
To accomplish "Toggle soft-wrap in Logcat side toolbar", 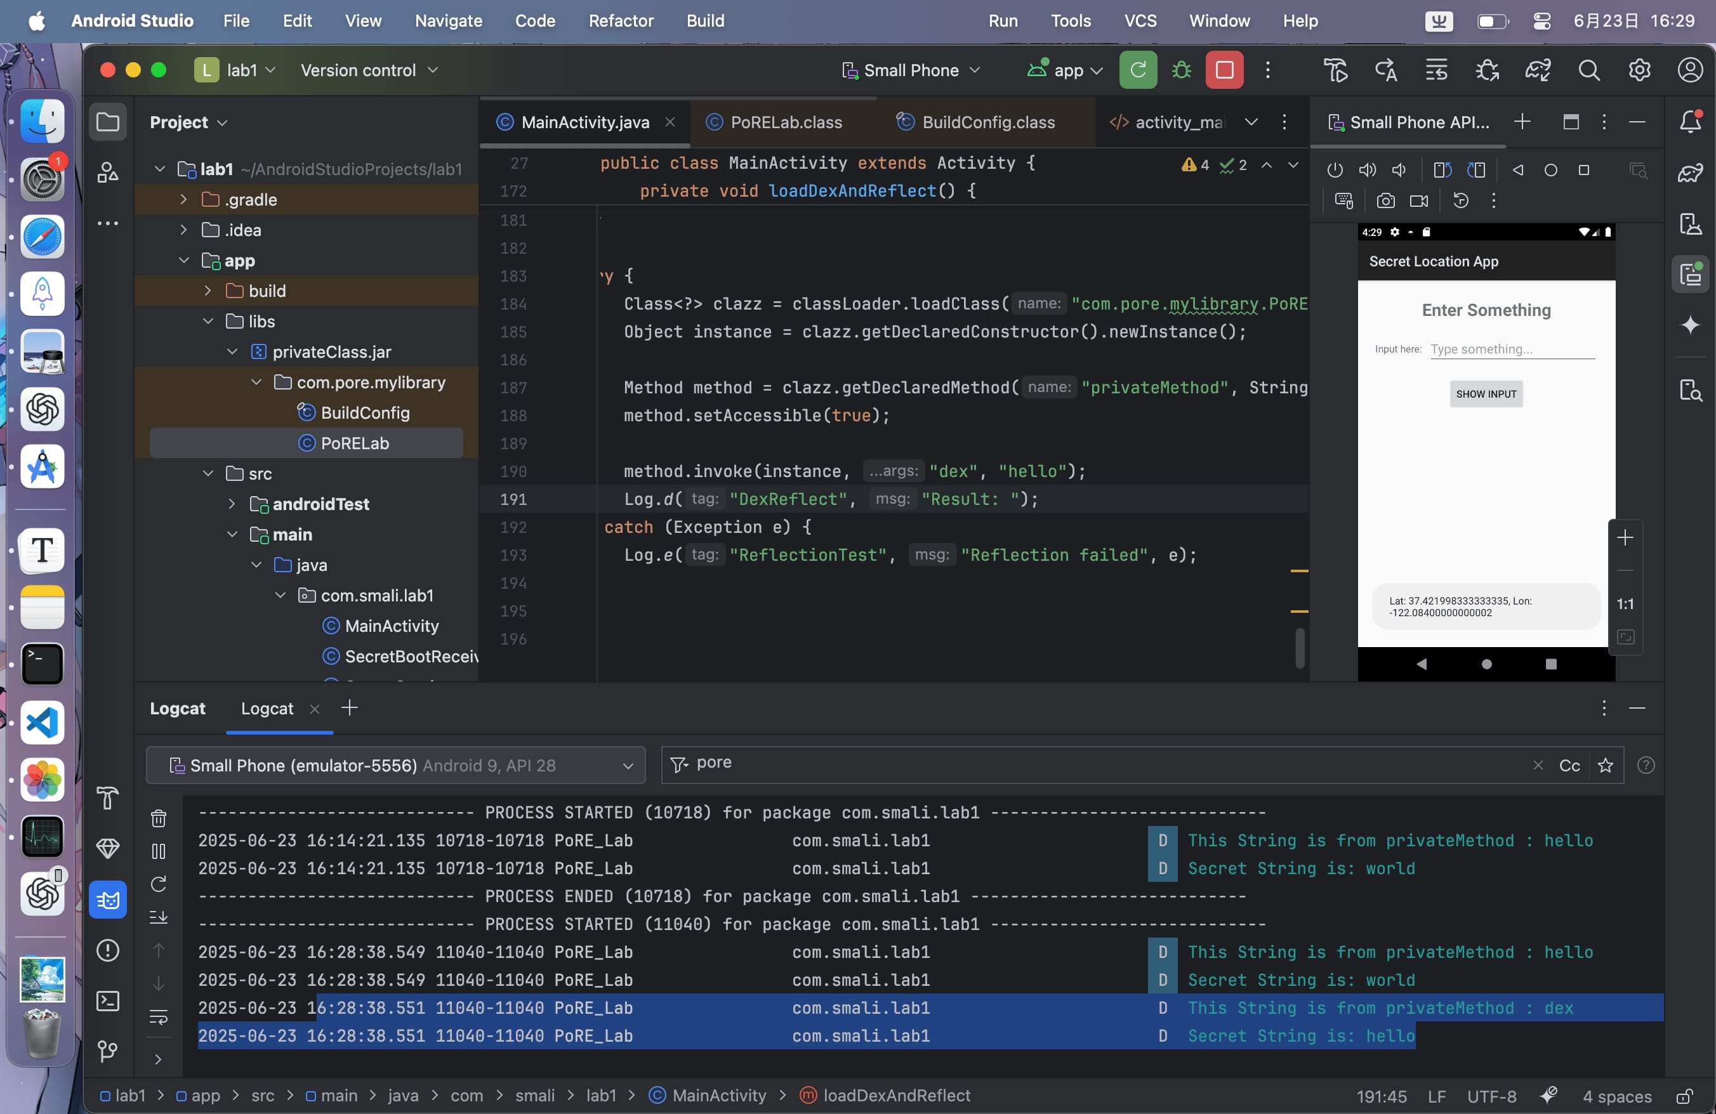I will point(159,1017).
